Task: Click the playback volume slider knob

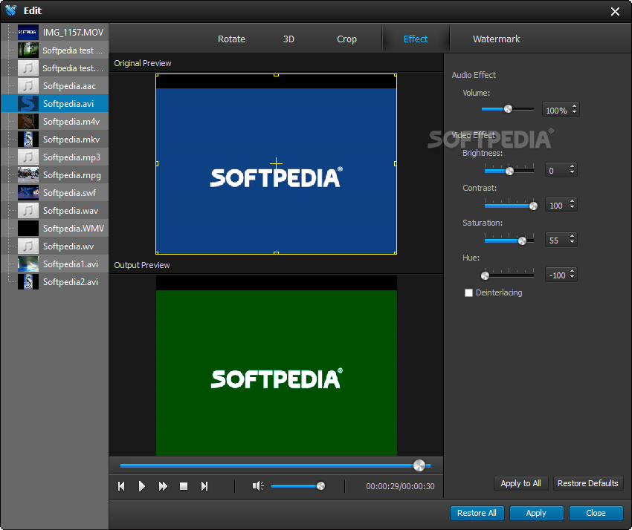Action: [321, 486]
